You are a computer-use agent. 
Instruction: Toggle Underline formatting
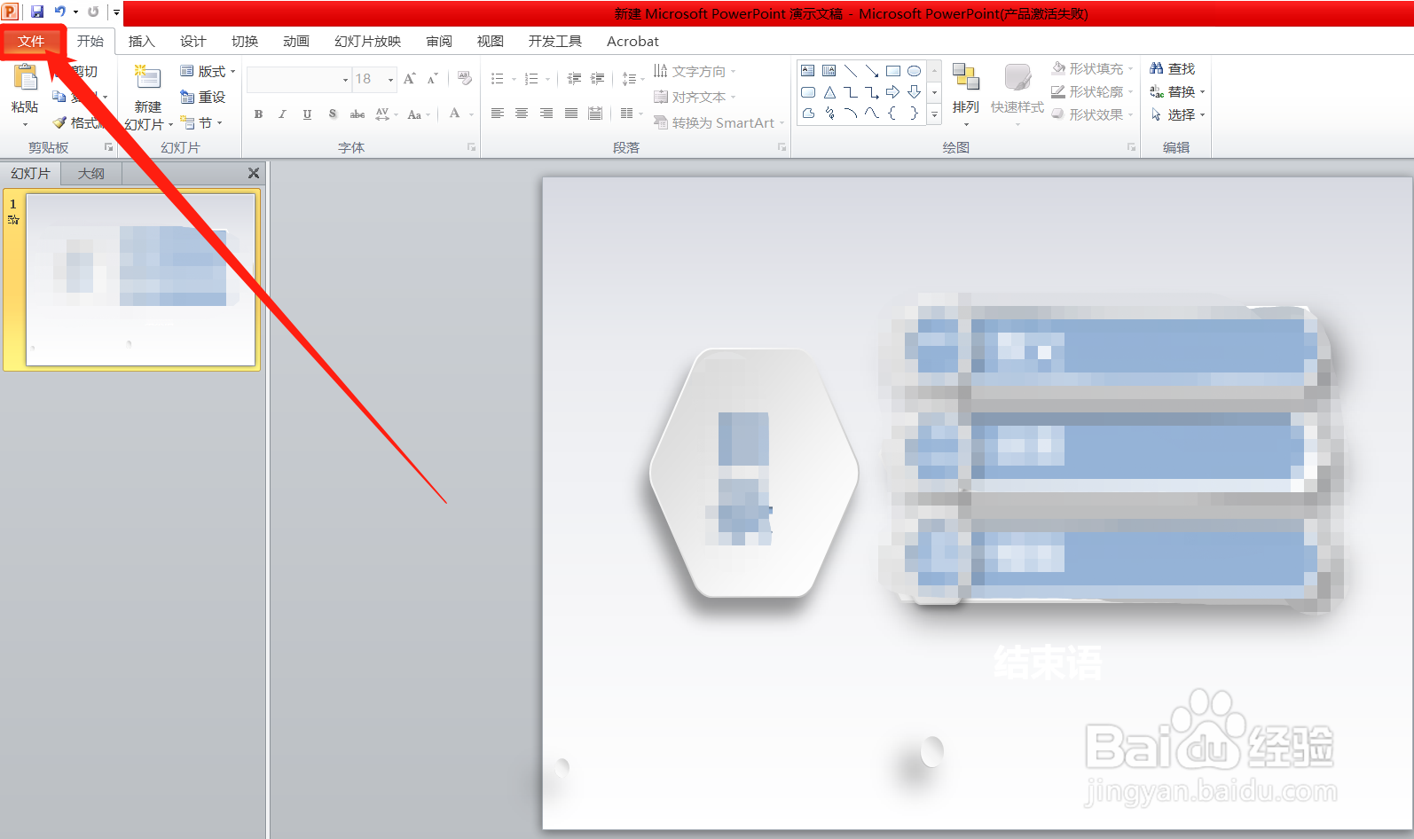coord(307,114)
